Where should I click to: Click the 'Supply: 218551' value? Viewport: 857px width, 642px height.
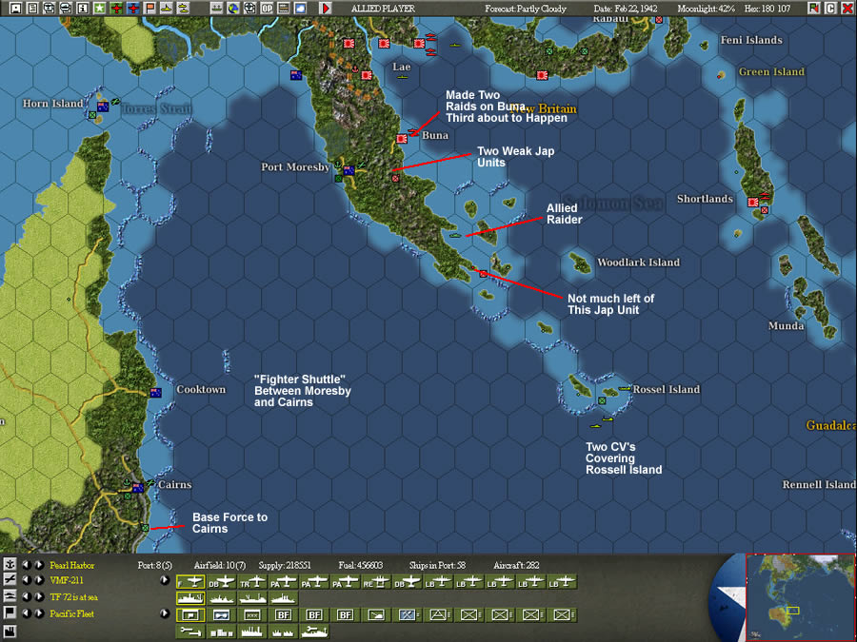point(285,565)
